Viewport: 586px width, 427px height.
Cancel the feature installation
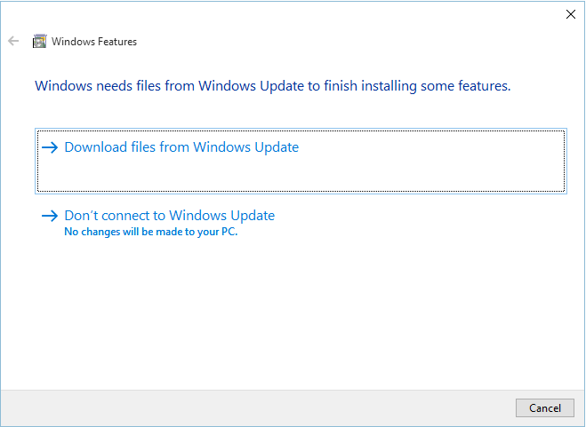point(545,408)
